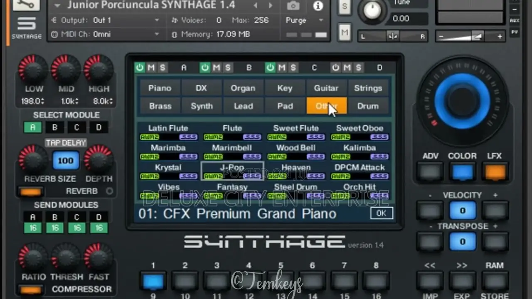Click the orange LFX pad button
This screenshot has width=532, height=299.
(495, 171)
